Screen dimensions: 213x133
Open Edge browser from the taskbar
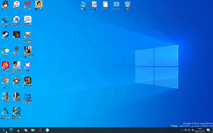pos(11,130)
